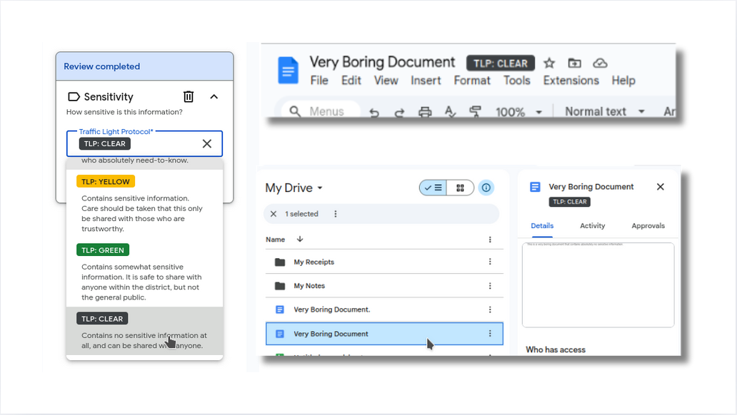The width and height of the screenshot is (737, 415).
Task: Open the View menu
Action: click(x=386, y=81)
